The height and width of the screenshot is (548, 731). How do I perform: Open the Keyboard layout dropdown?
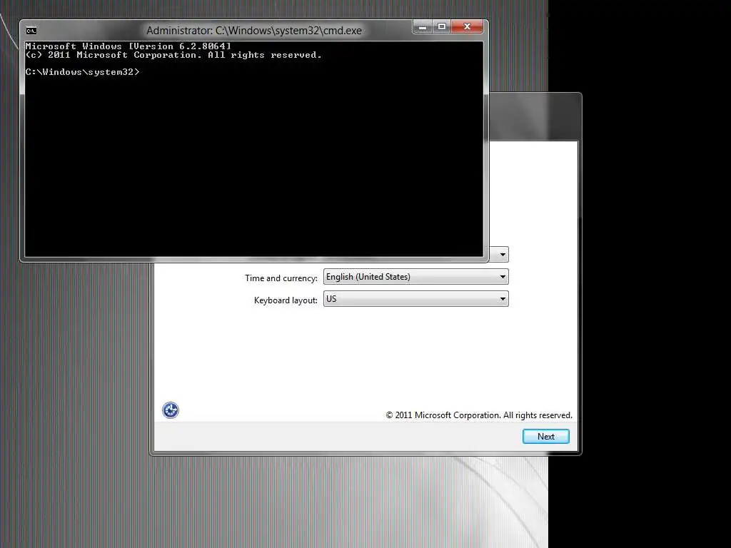[416, 299]
